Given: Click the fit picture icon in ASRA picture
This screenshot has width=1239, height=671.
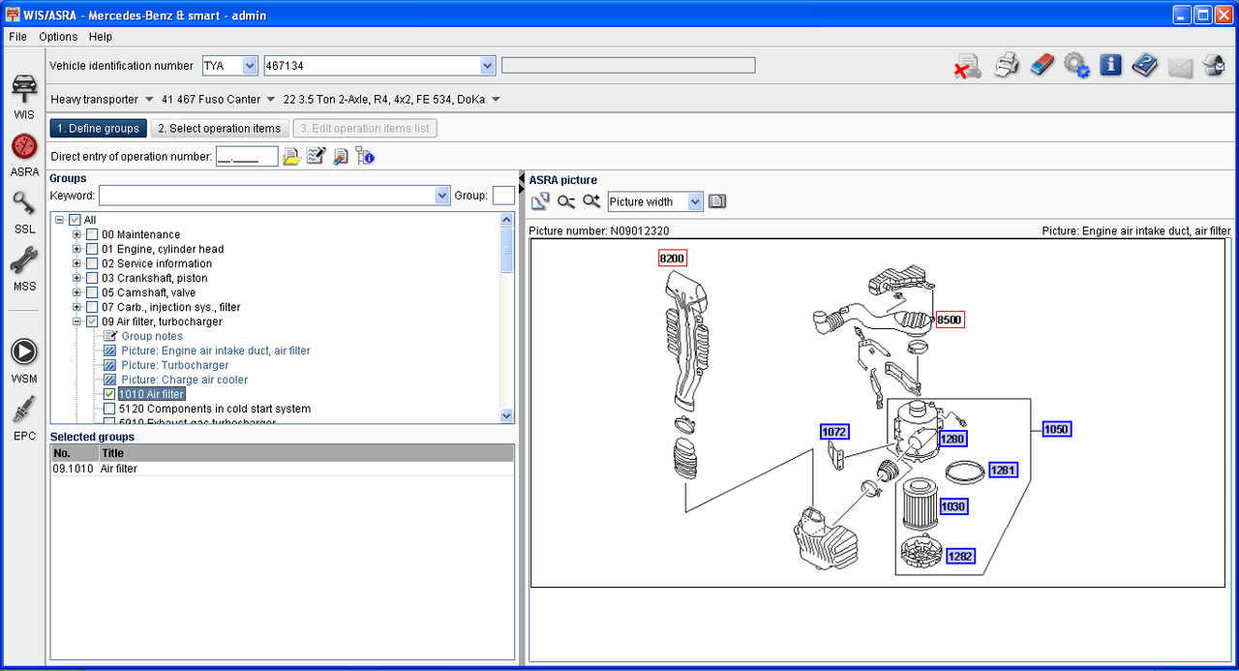Looking at the screenshot, I should 541,201.
